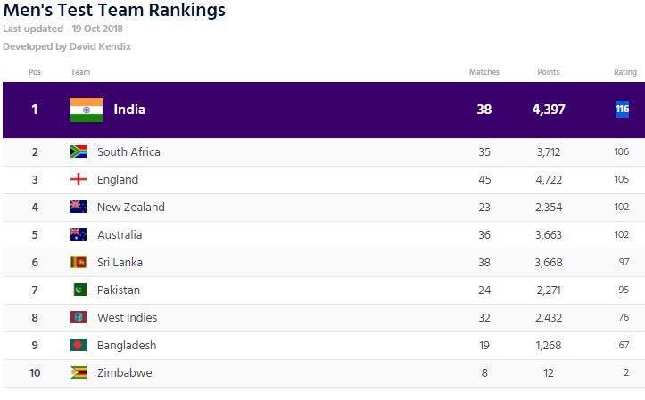Select the New Zealand team name
Image resolution: width=645 pixels, height=400 pixels.
[x=131, y=208]
